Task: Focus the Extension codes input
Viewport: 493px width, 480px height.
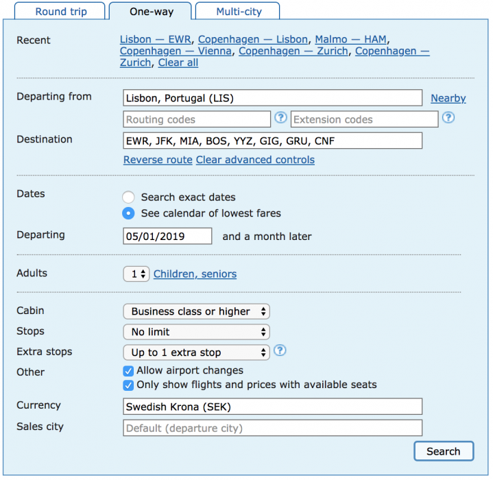Action: pos(364,119)
